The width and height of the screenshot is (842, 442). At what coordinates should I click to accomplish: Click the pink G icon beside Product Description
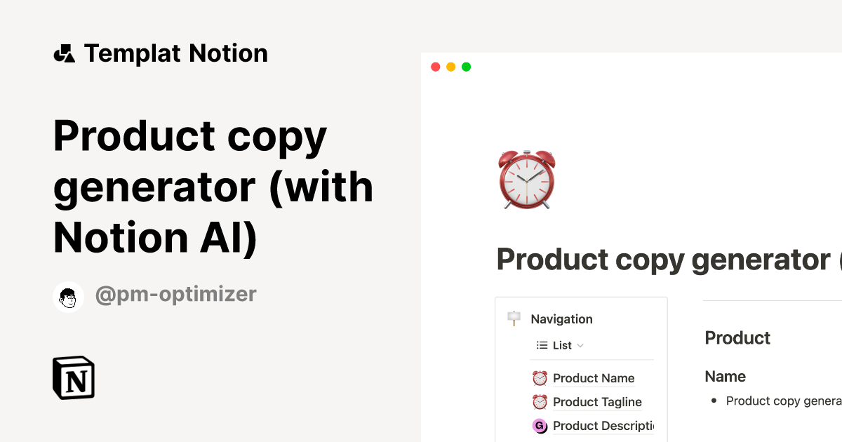point(540,426)
